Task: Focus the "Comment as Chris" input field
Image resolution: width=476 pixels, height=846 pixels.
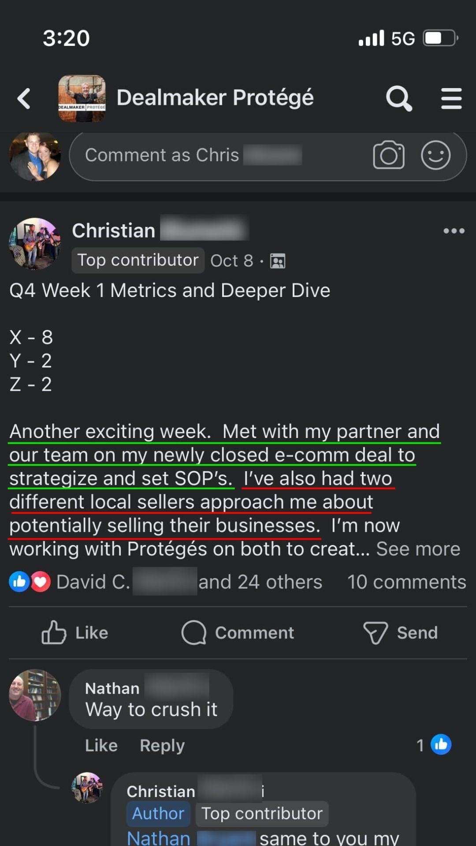Action: click(x=220, y=156)
